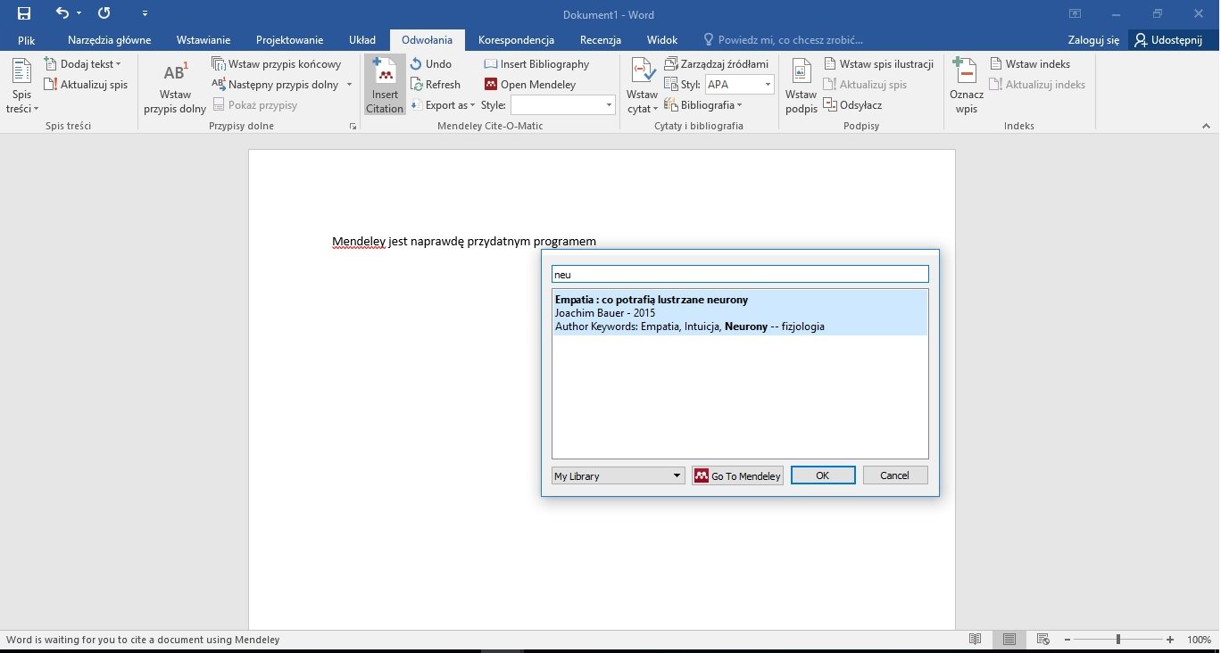
Task: Click Zaloguj się to sign in
Action: 1093,40
